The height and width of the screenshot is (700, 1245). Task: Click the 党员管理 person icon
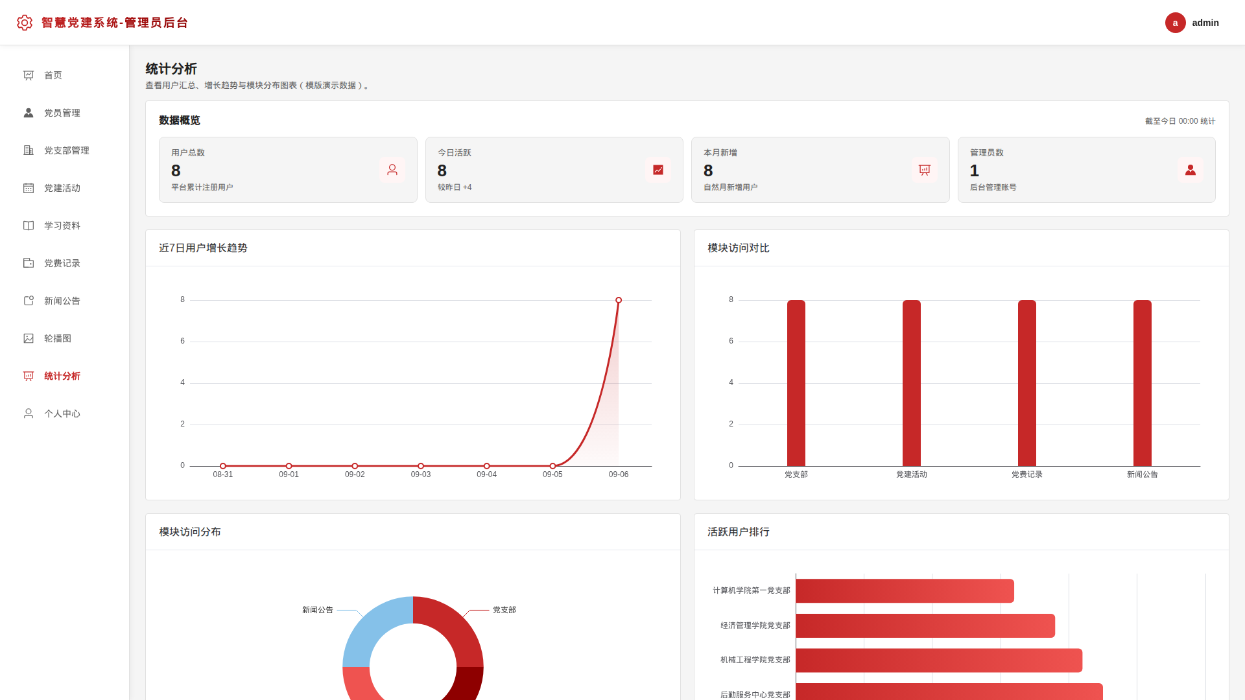[x=29, y=113]
